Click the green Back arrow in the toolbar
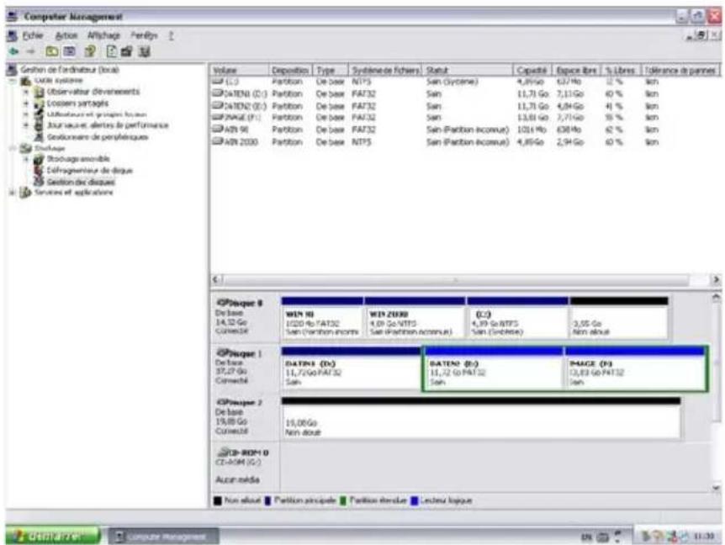Viewport: 725px width, 545px height. [x=13, y=51]
